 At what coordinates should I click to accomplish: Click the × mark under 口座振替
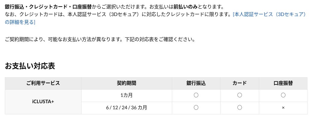tap(283, 108)
